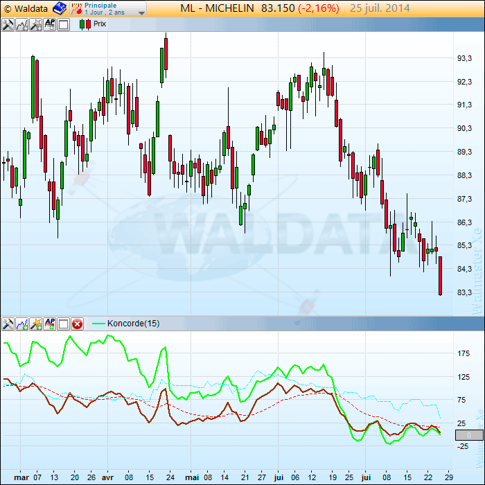Image resolution: width=485 pixels, height=485 pixels.
Task: Click the © Waldata label
Action: click(26, 8)
